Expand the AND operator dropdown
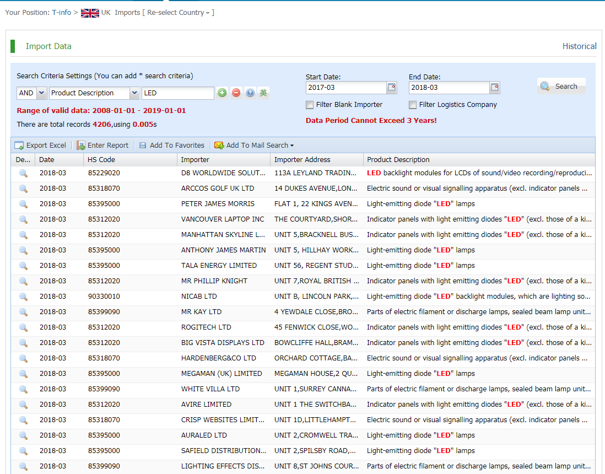 pos(41,93)
